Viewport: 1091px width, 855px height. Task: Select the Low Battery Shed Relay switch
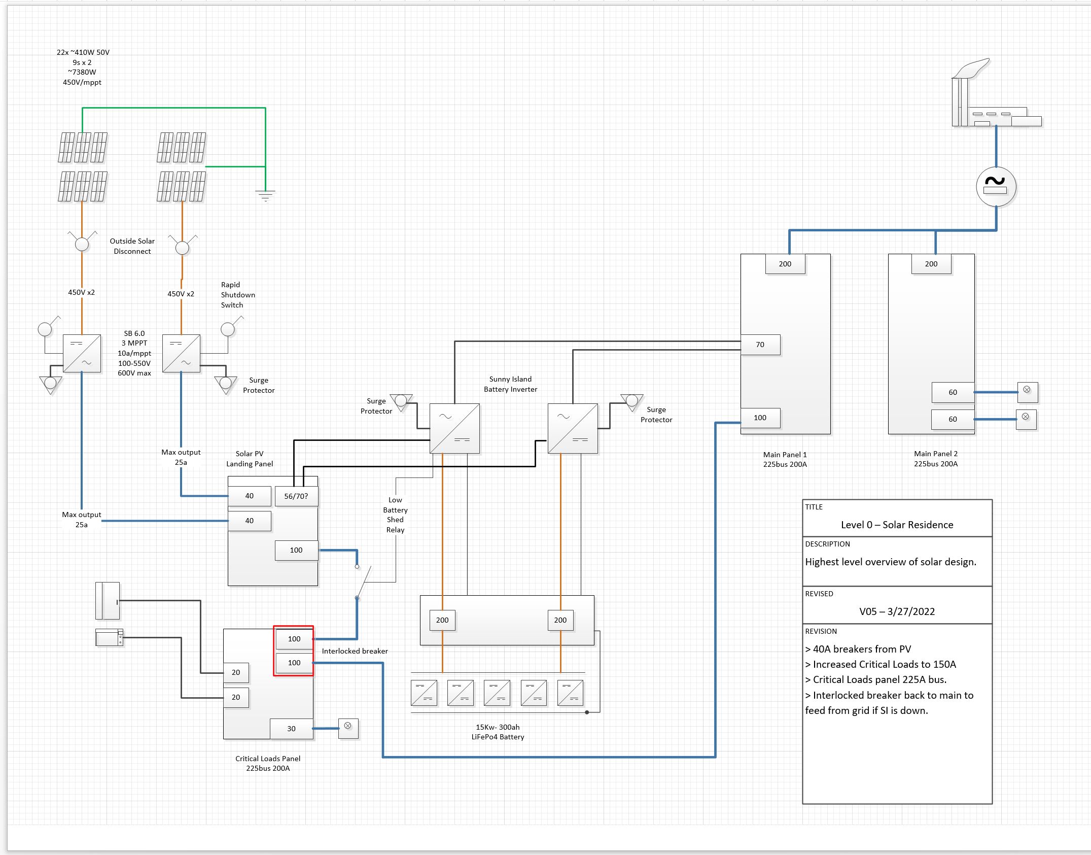pyautogui.click(x=363, y=582)
